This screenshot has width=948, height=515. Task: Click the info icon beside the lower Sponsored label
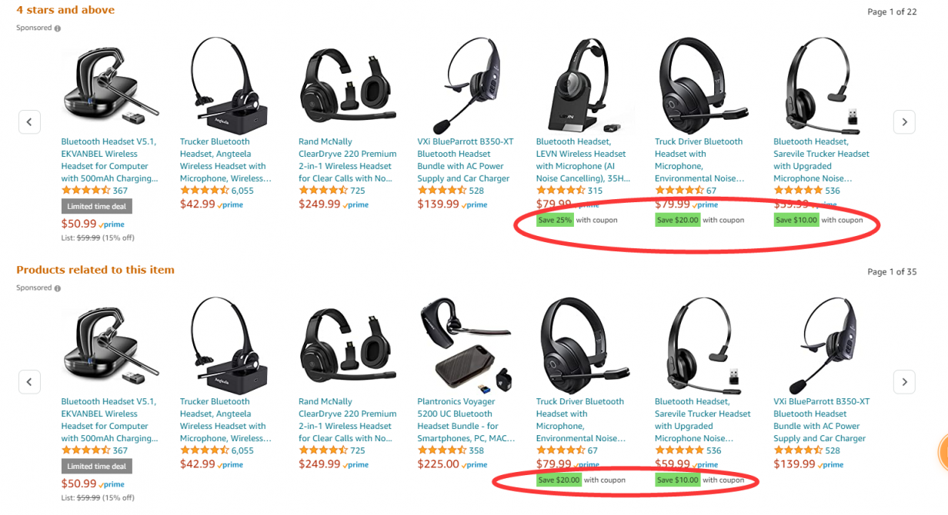pos(58,288)
